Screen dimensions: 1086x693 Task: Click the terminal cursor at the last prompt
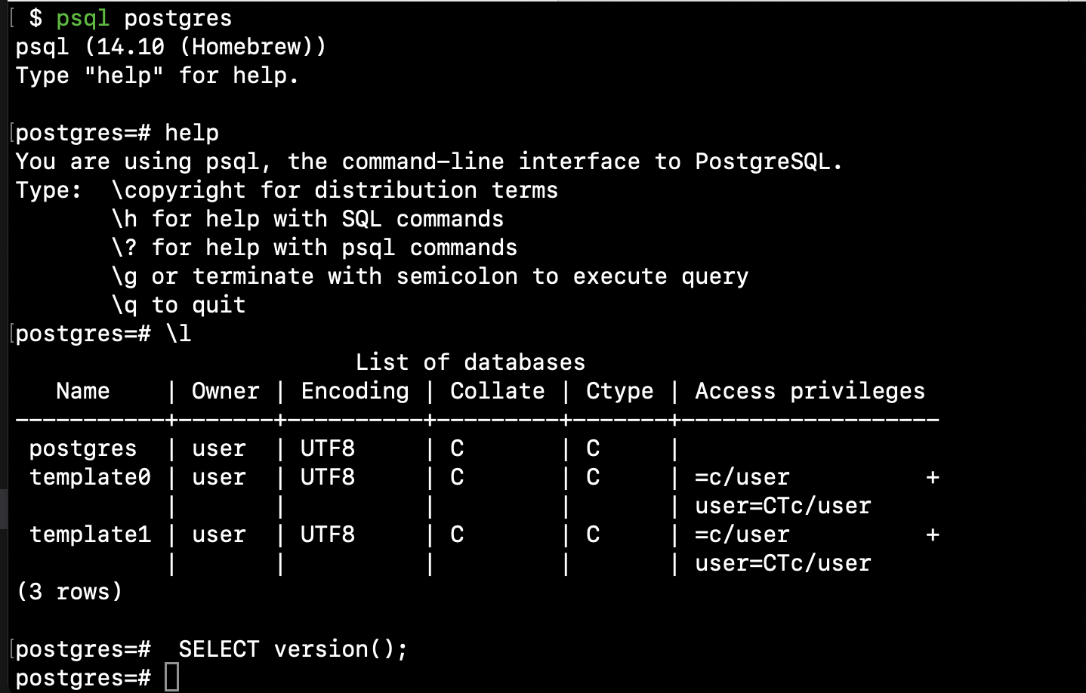tap(172, 677)
